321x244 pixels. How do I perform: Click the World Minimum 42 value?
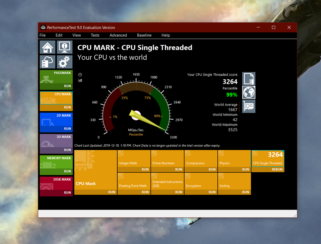[235, 120]
